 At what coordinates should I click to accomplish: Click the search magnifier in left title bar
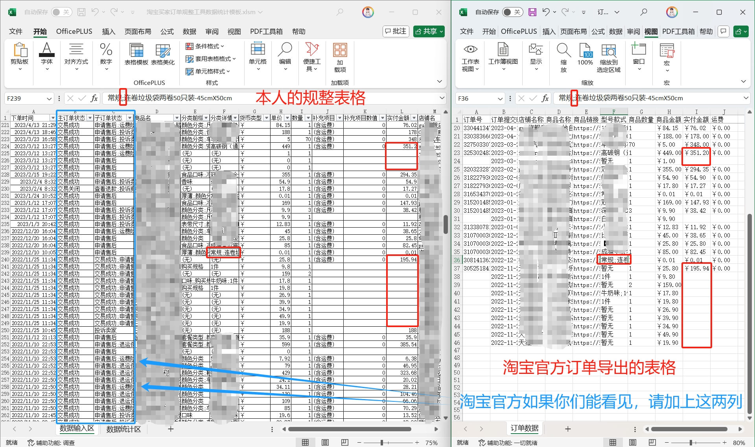point(340,12)
